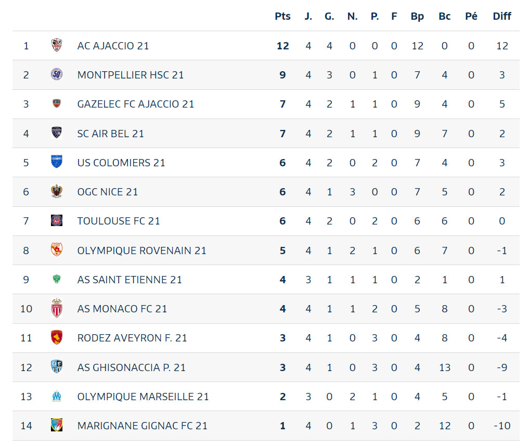Click the AC Ajaccio club crest
Screen dimensions: 530x448
[x=57, y=45]
